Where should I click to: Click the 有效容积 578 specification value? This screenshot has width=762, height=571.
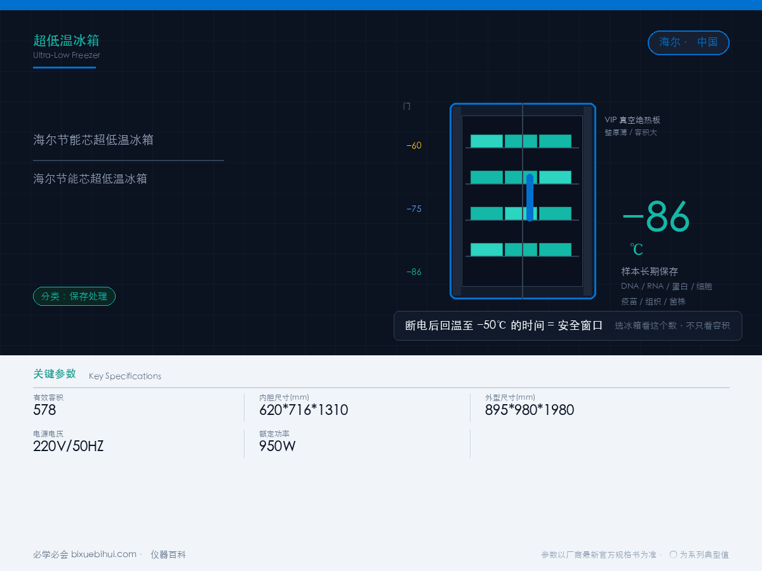[44, 410]
